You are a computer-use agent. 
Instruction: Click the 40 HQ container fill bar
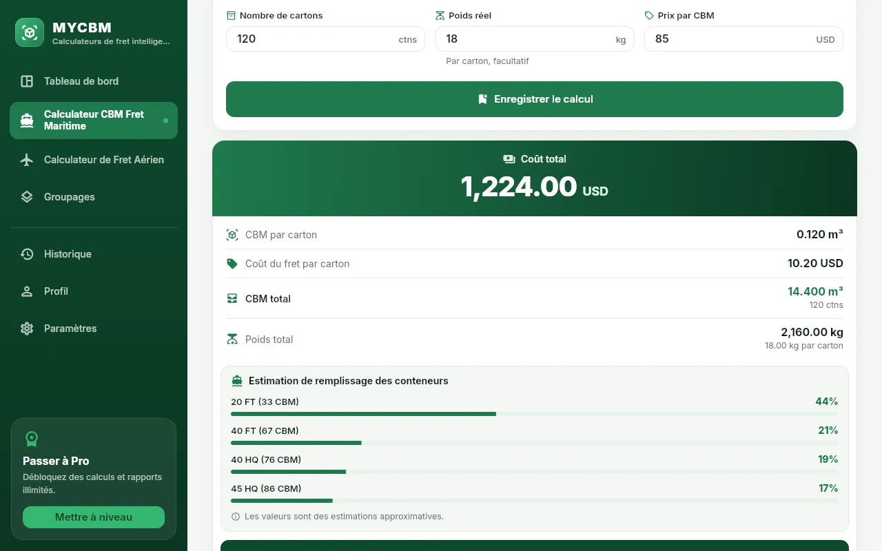coord(535,472)
